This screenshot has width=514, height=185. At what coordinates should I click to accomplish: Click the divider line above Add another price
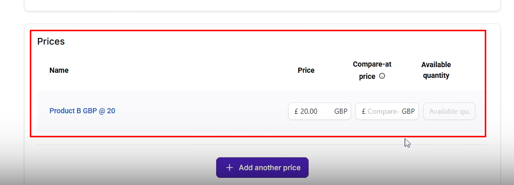tap(262, 145)
